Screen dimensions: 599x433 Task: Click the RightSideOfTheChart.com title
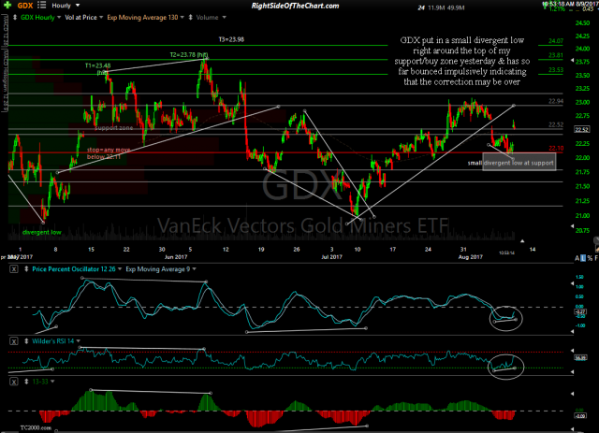pyautogui.click(x=295, y=6)
